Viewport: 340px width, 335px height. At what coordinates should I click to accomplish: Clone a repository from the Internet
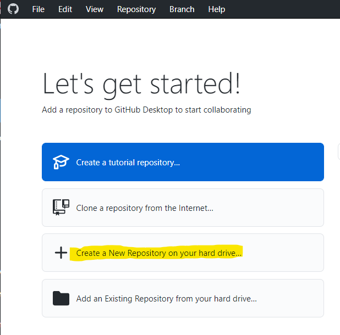[x=183, y=208]
